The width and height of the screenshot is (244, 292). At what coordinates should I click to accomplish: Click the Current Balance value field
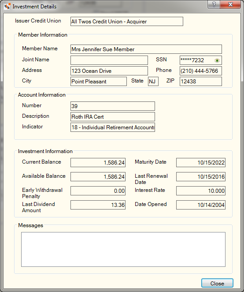click(98, 162)
